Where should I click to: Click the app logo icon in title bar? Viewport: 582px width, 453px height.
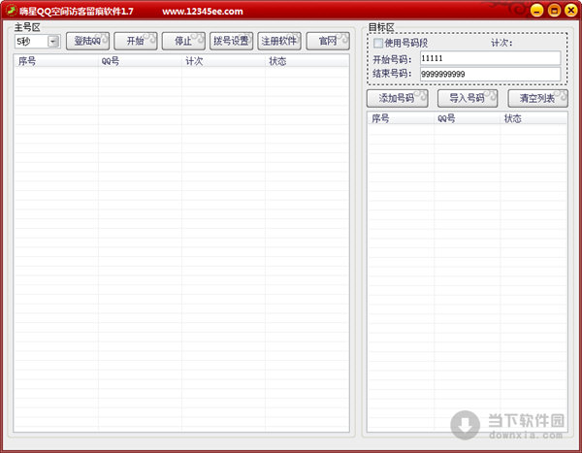tap(10, 11)
